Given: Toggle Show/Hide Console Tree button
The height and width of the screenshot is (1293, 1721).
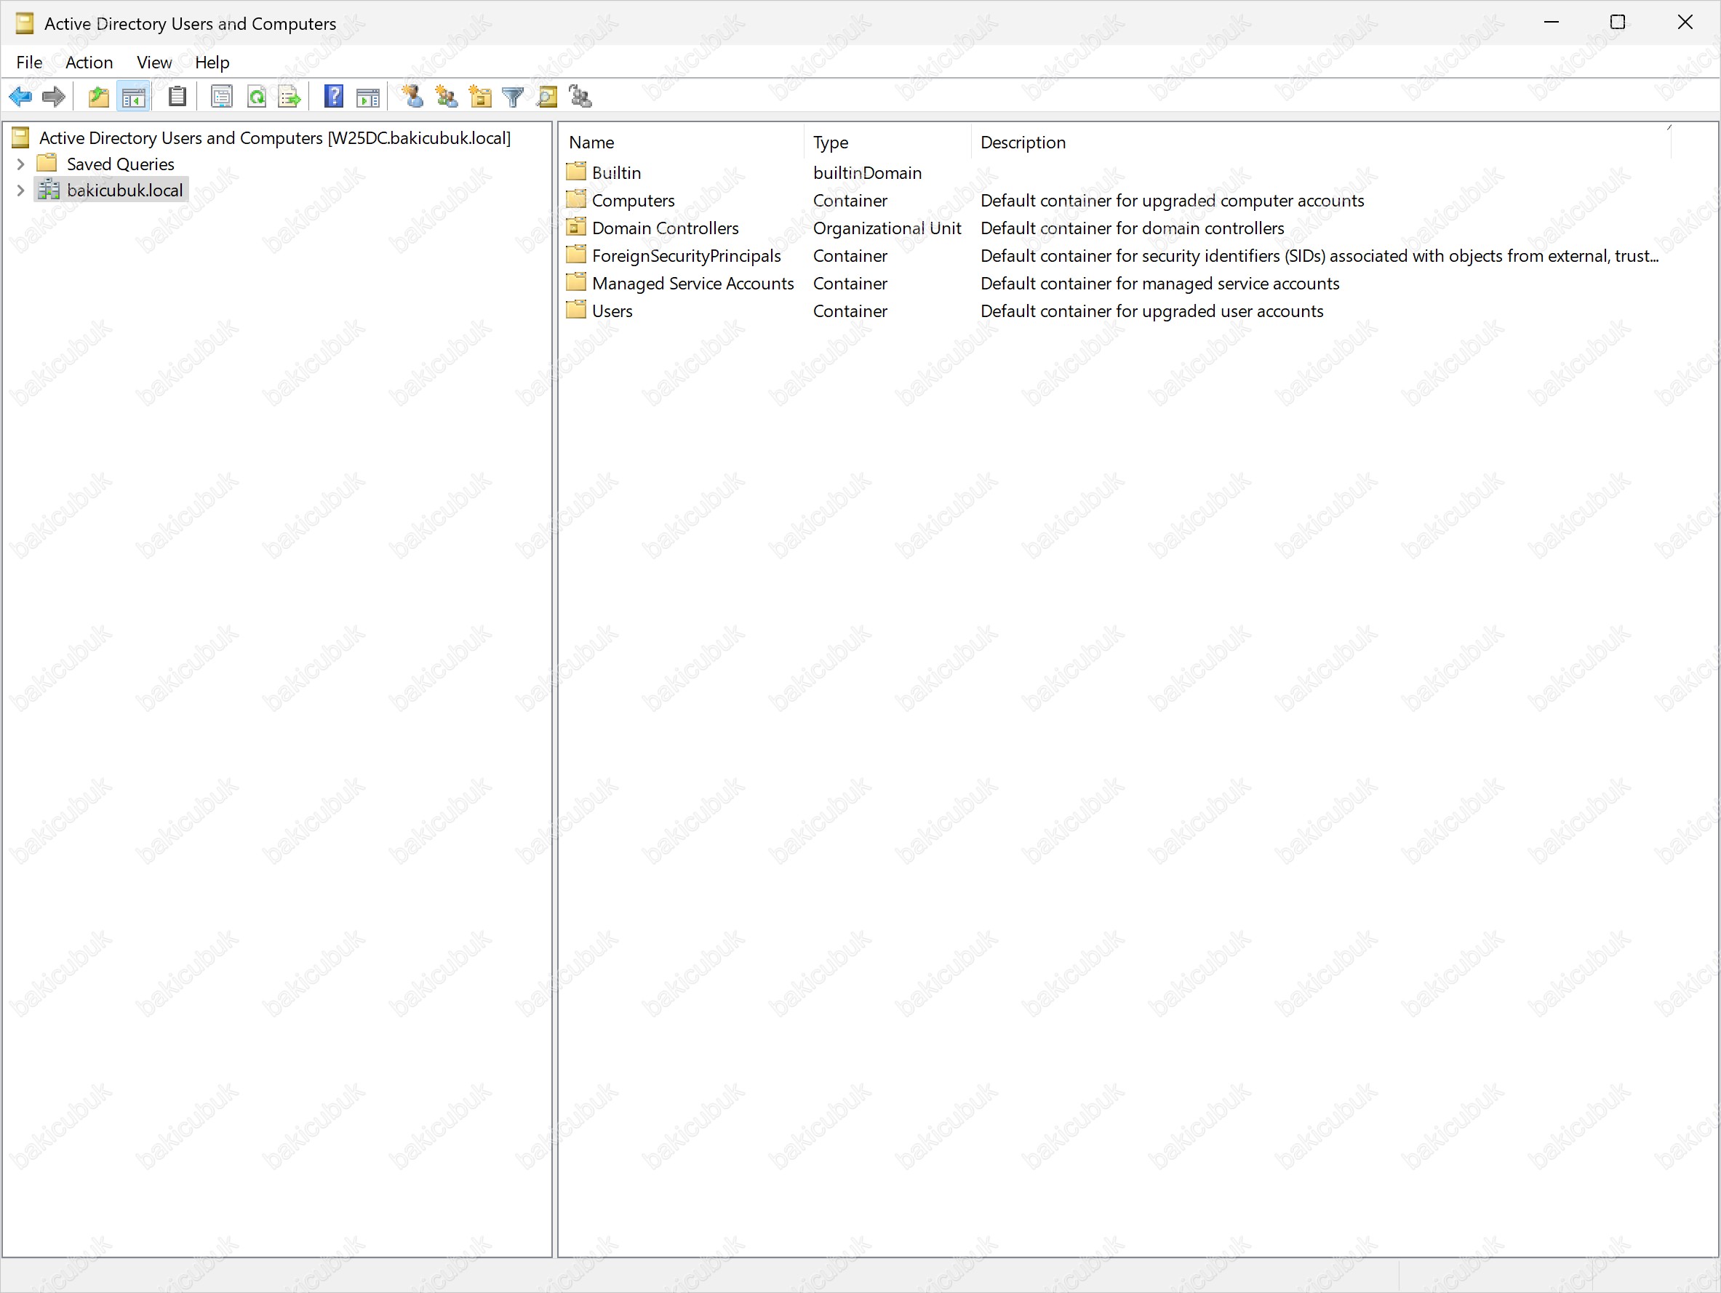Looking at the screenshot, I should click(x=133, y=97).
